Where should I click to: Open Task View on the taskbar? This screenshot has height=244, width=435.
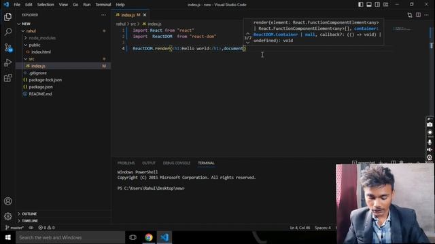tap(133, 238)
